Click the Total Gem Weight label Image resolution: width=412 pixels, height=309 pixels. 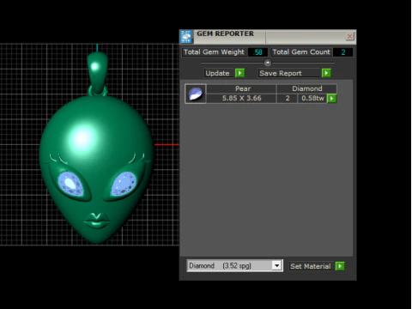(214, 52)
